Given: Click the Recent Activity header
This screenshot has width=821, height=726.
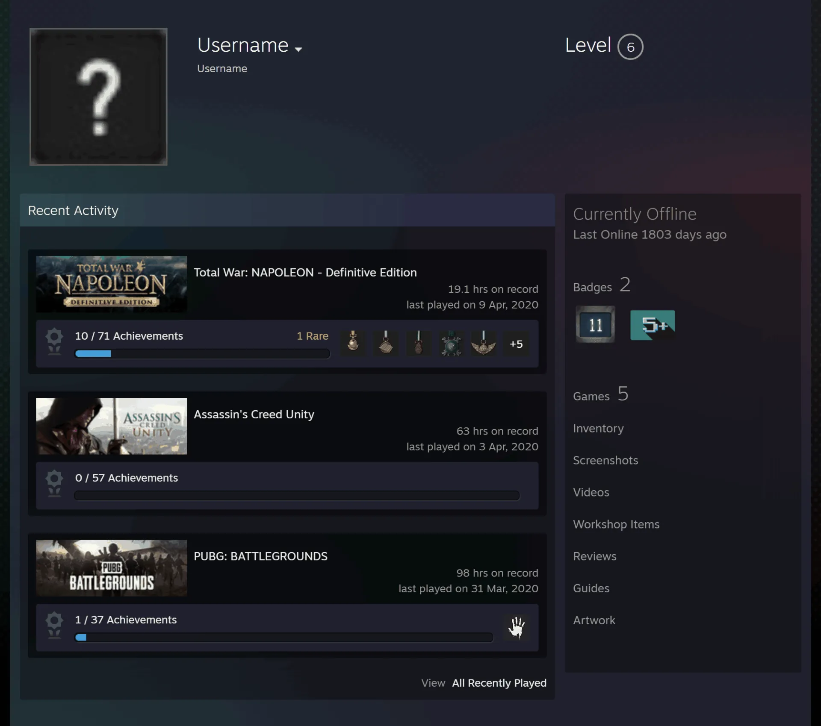Looking at the screenshot, I should click(287, 210).
